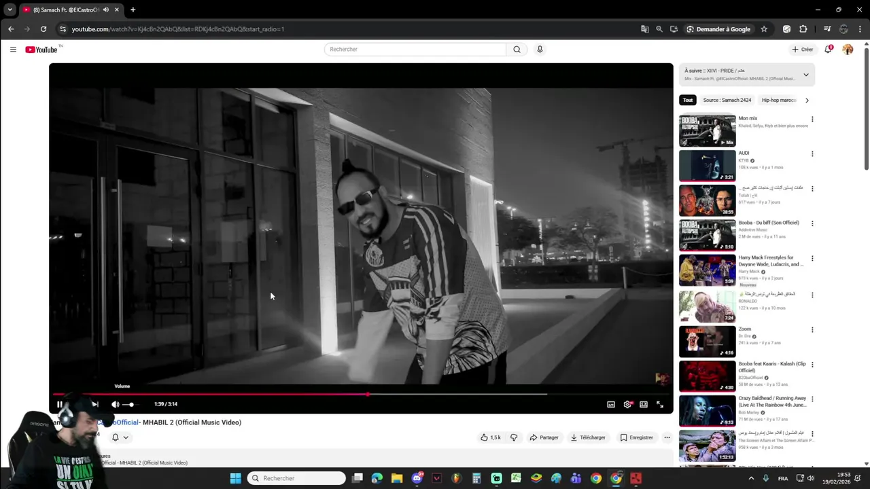Toggle subtitles in the player
This screenshot has height=489, width=870.
pyautogui.click(x=611, y=404)
